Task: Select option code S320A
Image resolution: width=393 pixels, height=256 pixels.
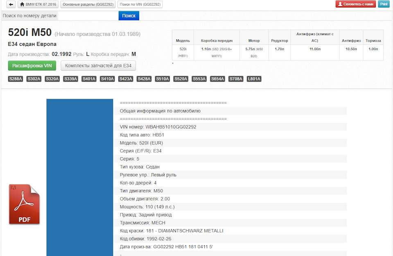Action: (x=52, y=79)
